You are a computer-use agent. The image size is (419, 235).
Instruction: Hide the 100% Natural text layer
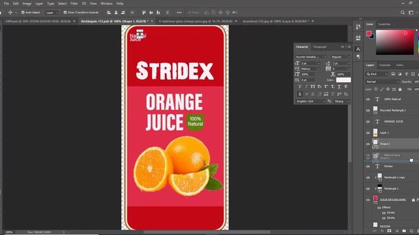tap(368, 99)
